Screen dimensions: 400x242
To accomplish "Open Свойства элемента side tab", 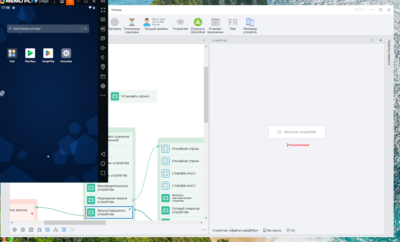I will [x=389, y=53].
